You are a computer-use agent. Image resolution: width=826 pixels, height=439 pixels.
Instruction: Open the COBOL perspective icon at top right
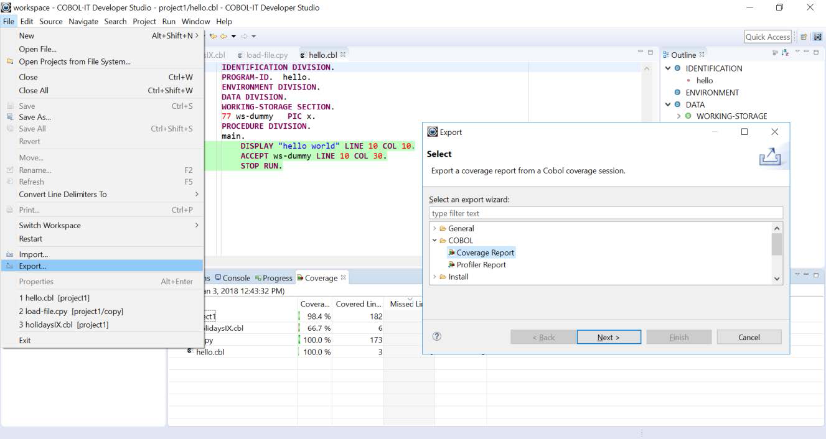(817, 36)
